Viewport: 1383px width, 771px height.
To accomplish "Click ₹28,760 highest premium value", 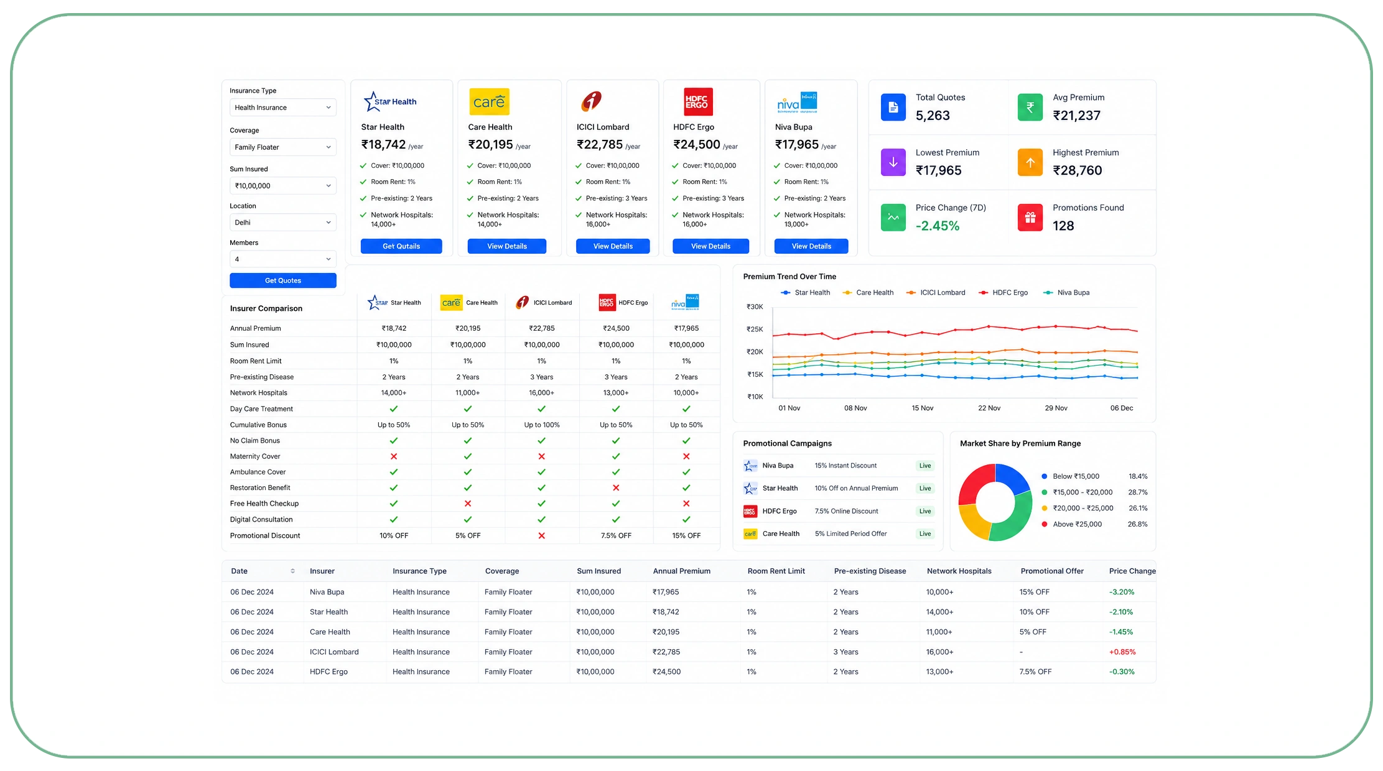I will pyautogui.click(x=1077, y=171).
